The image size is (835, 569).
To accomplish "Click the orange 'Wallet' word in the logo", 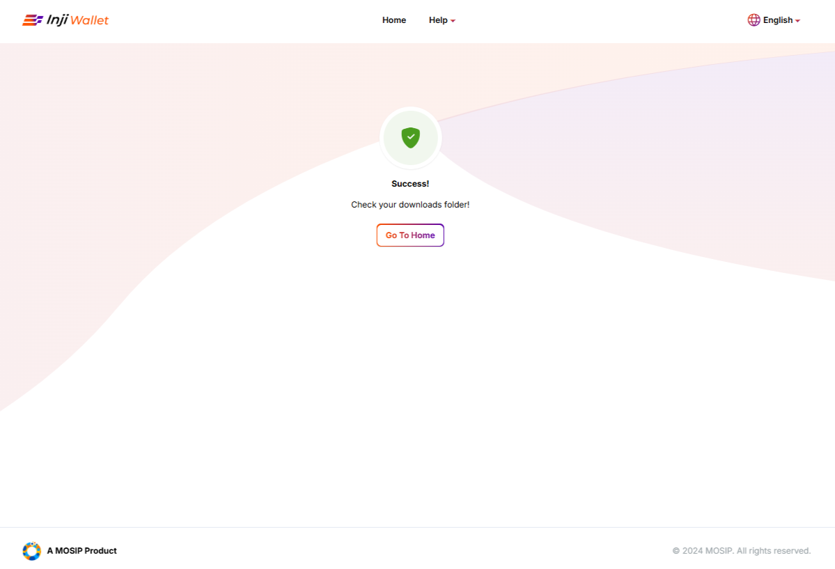I will point(89,20).
